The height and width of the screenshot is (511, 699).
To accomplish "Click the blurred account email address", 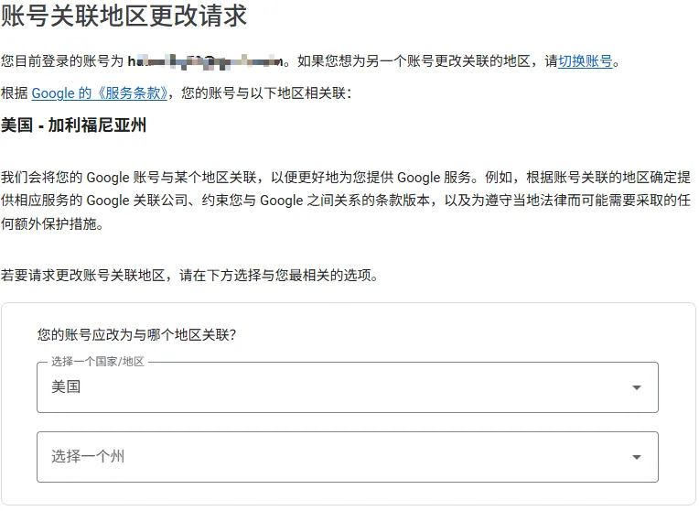I will tap(206, 61).
